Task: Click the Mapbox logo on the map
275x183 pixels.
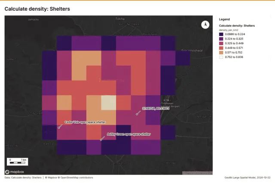Action: 15,172
